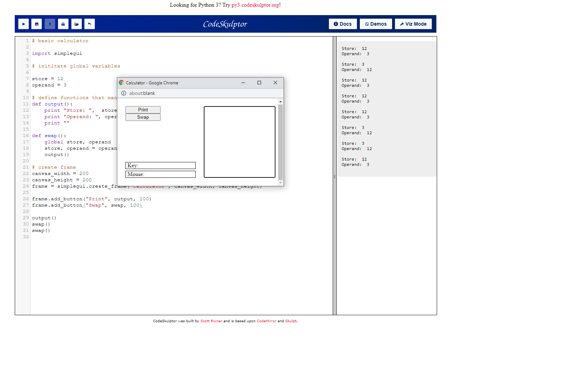Viewport: 572px width, 383px height.
Task: Click line 16 of the swap function
Action: tap(49, 135)
